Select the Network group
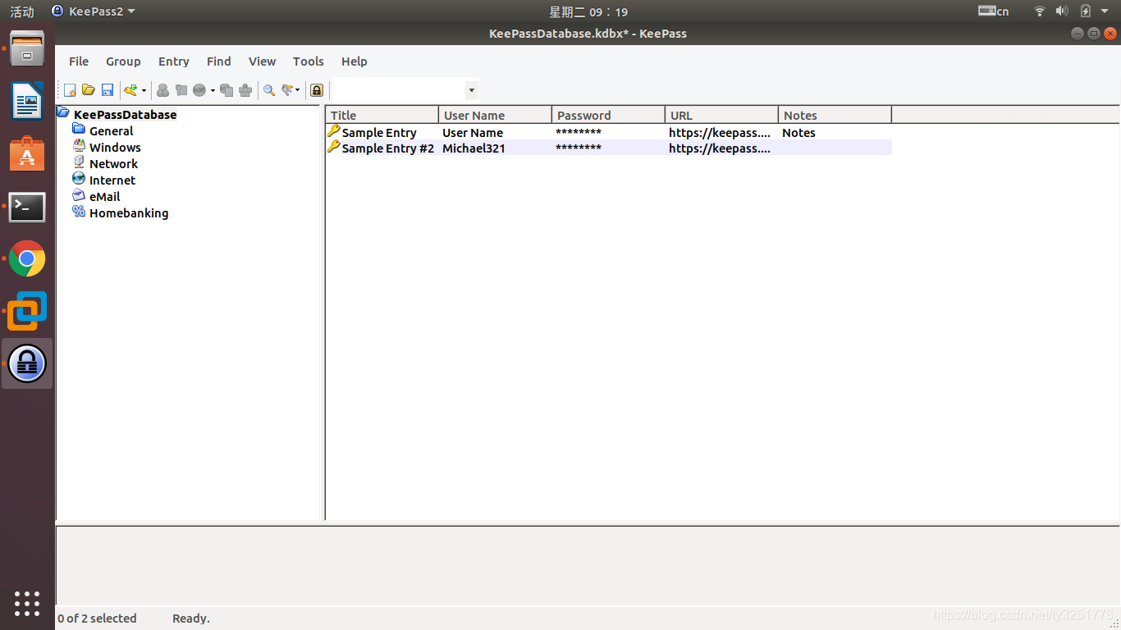 pyautogui.click(x=113, y=164)
